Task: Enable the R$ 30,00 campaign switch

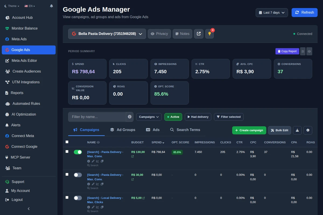Action: 78,175
